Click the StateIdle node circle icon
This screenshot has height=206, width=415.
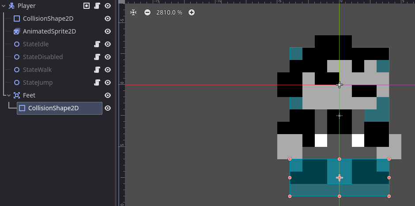point(17,44)
